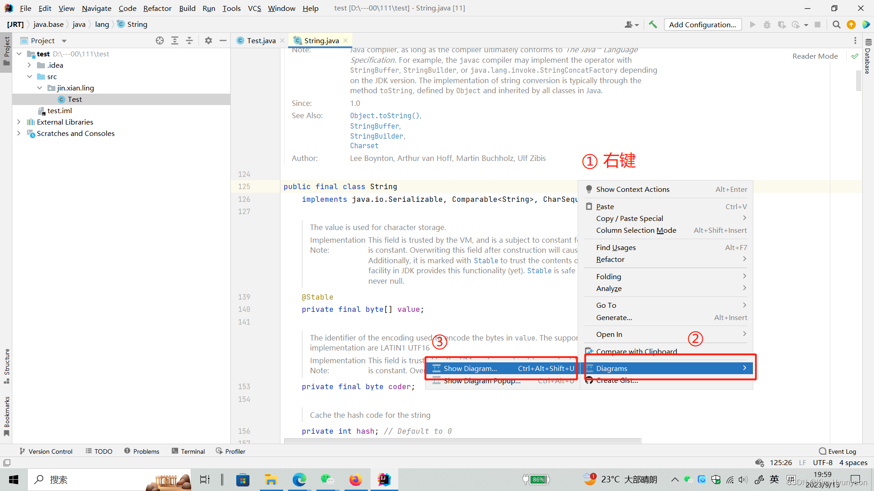The width and height of the screenshot is (874, 491).
Task: Collapse the jin.xian.ling package
Action: 40,88
